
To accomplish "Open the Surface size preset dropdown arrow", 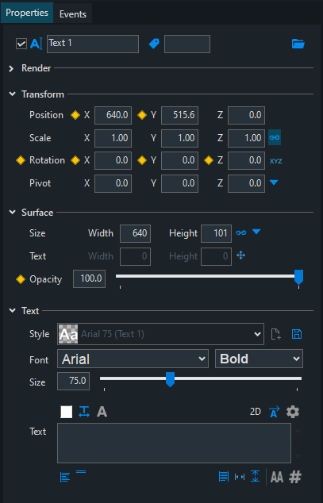I will [256, 232].
